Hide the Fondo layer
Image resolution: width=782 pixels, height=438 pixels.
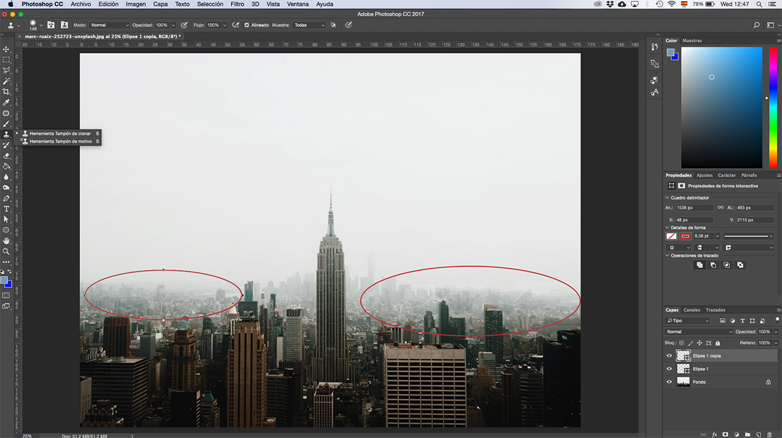pos(669,382)
